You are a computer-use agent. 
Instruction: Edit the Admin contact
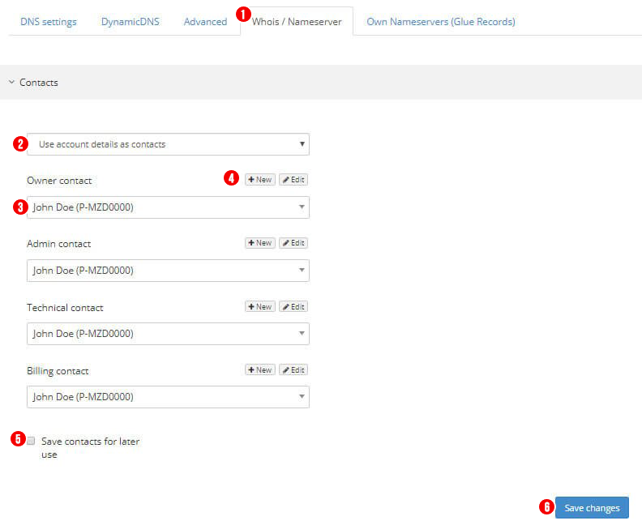click(x=293, y=243)
